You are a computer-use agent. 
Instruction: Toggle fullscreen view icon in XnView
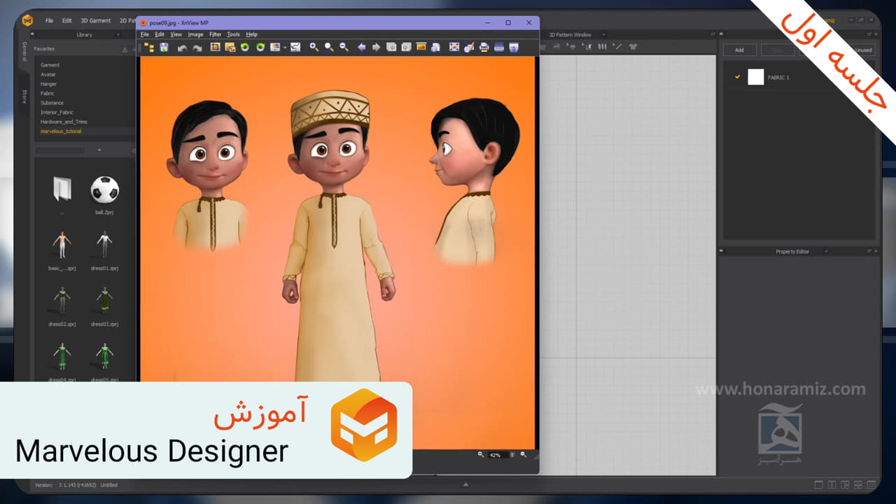[454, 47]
